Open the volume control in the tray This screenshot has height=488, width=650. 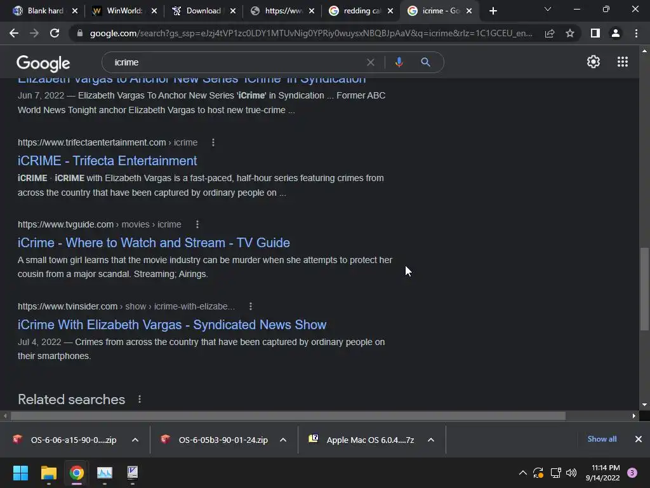point(571,472)
